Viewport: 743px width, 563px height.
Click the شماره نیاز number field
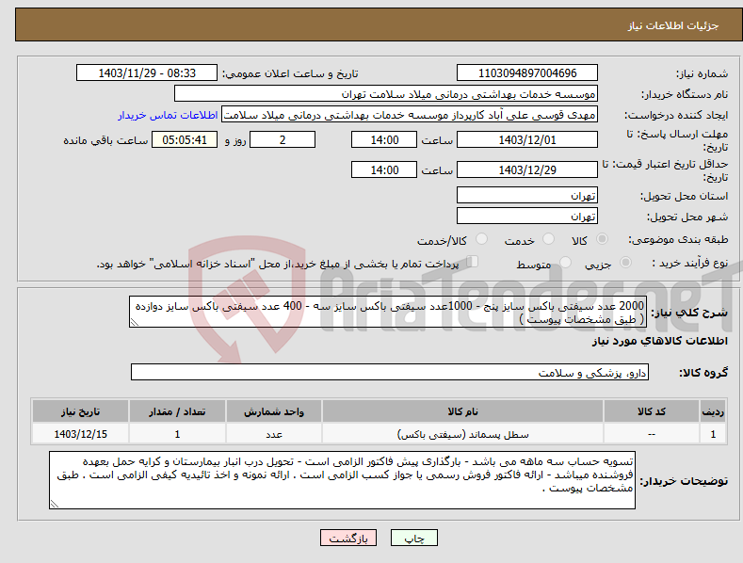(x=527, y=73)
